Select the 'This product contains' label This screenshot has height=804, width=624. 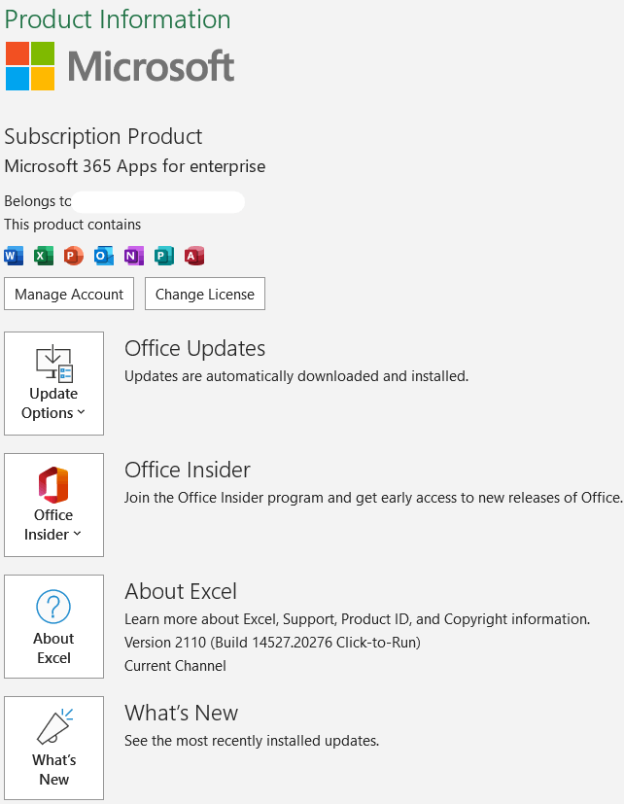73,225
